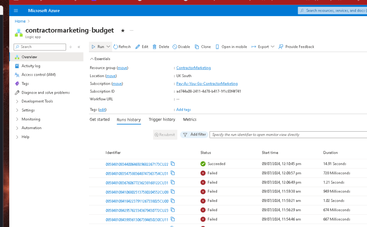Click the run identifier input field
Viewport: 367px width, 227px height.
tap(288, 134)
